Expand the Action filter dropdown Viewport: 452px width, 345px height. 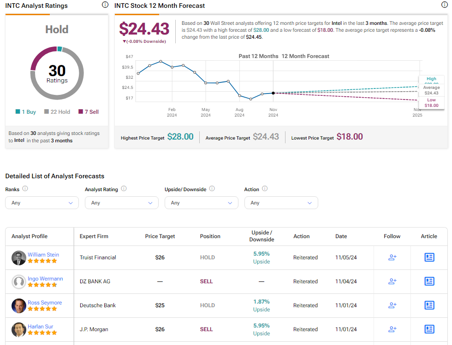[281, 203]
